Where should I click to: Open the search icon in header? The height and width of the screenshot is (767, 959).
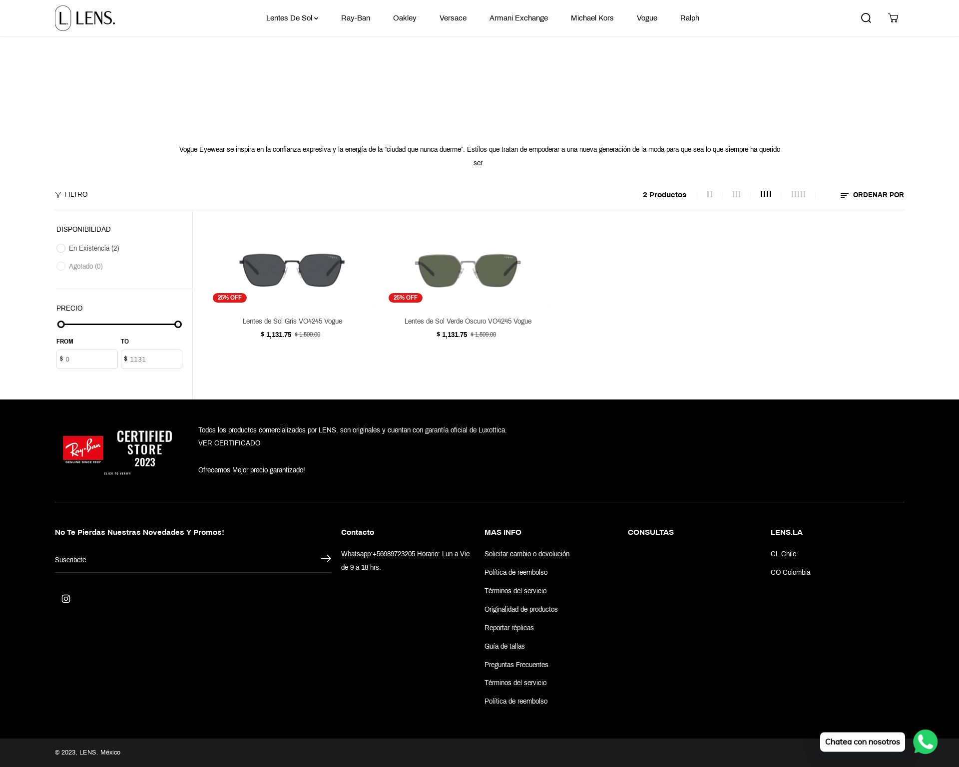[x=866, y=18]
